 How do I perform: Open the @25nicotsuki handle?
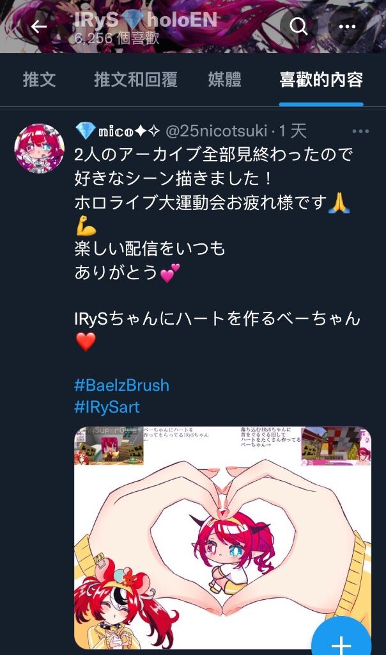(217, 131)
